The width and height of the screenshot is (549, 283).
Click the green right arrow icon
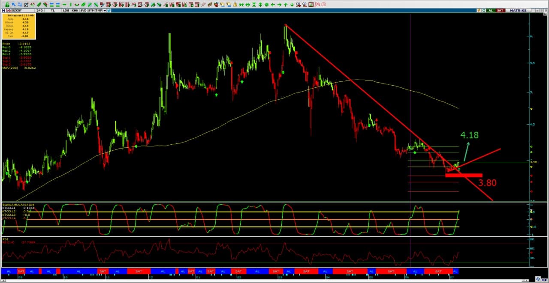tap(279, 4)
